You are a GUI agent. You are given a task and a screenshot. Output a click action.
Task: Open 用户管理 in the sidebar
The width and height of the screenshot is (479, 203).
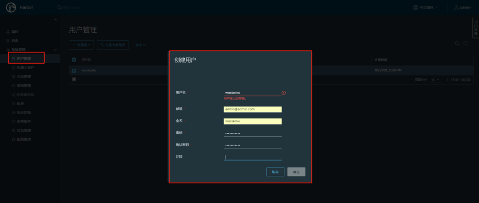pyautogui.click(x=23, y=58)
